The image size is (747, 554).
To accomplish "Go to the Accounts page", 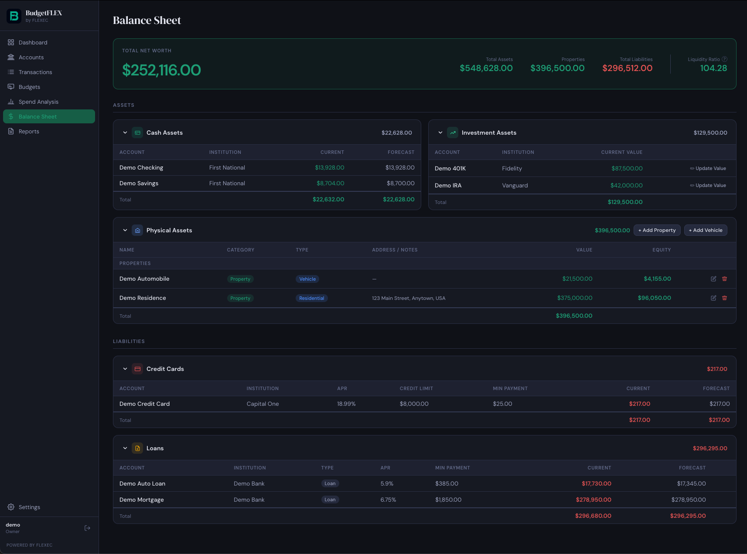I will click(49, 57).
